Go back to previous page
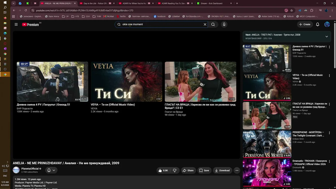Image resolution: width=336 pixels, height=189 pixels. (x=14, y=10)
